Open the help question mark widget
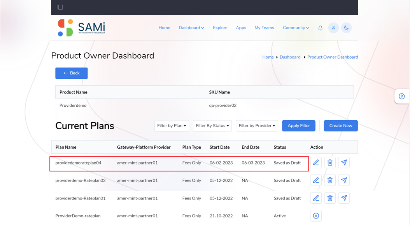The width and height of the screenshot is (410, 227). [401, 96]
